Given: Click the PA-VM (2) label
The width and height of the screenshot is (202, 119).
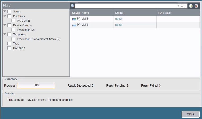Looking at the screenshot, I should (24, 21).
